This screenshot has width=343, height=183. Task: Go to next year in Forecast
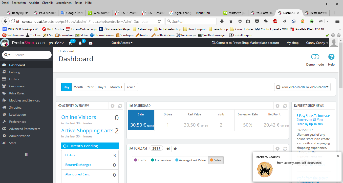point(175,149)
